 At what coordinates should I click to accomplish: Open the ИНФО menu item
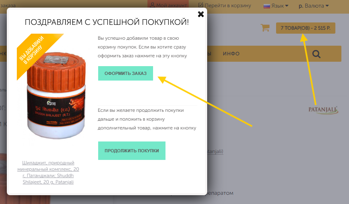231,54
